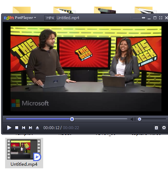Click the seek bar handle

(72, 119)
